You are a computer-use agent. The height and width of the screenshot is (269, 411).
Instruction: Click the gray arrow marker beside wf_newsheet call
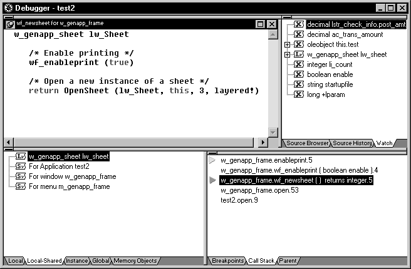coord(212,180)
